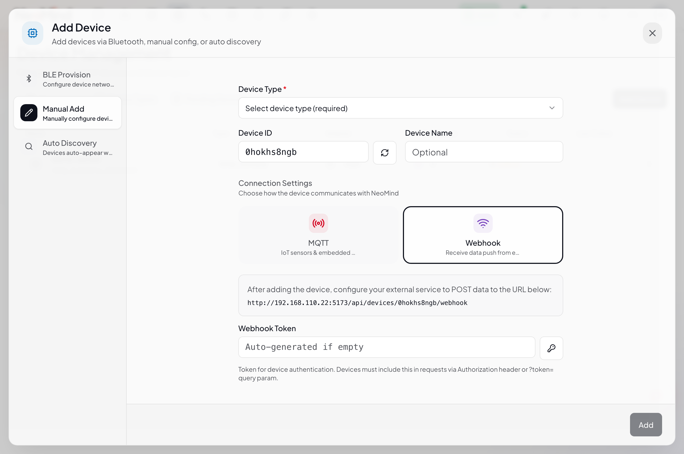Screen dimensions: 684x454
Task: Regenerate the Device ID with refresh icon
Action: coord(384,152)
